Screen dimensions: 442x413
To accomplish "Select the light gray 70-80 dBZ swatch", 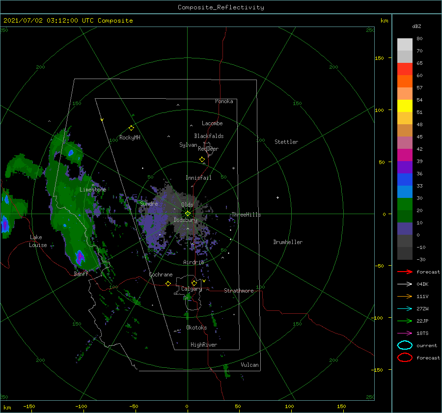I will point(405,44).
